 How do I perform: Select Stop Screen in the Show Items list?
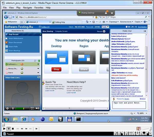click(23, 34)
